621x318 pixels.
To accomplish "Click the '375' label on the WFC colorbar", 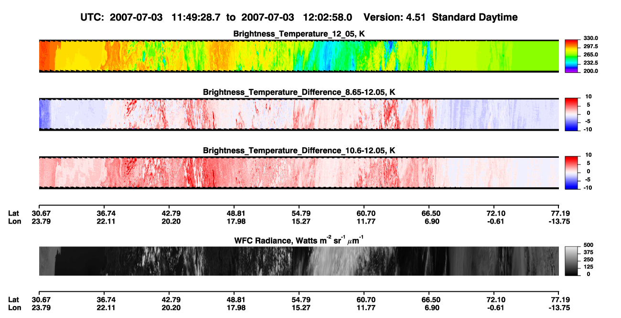I will [x=589, y=253].
